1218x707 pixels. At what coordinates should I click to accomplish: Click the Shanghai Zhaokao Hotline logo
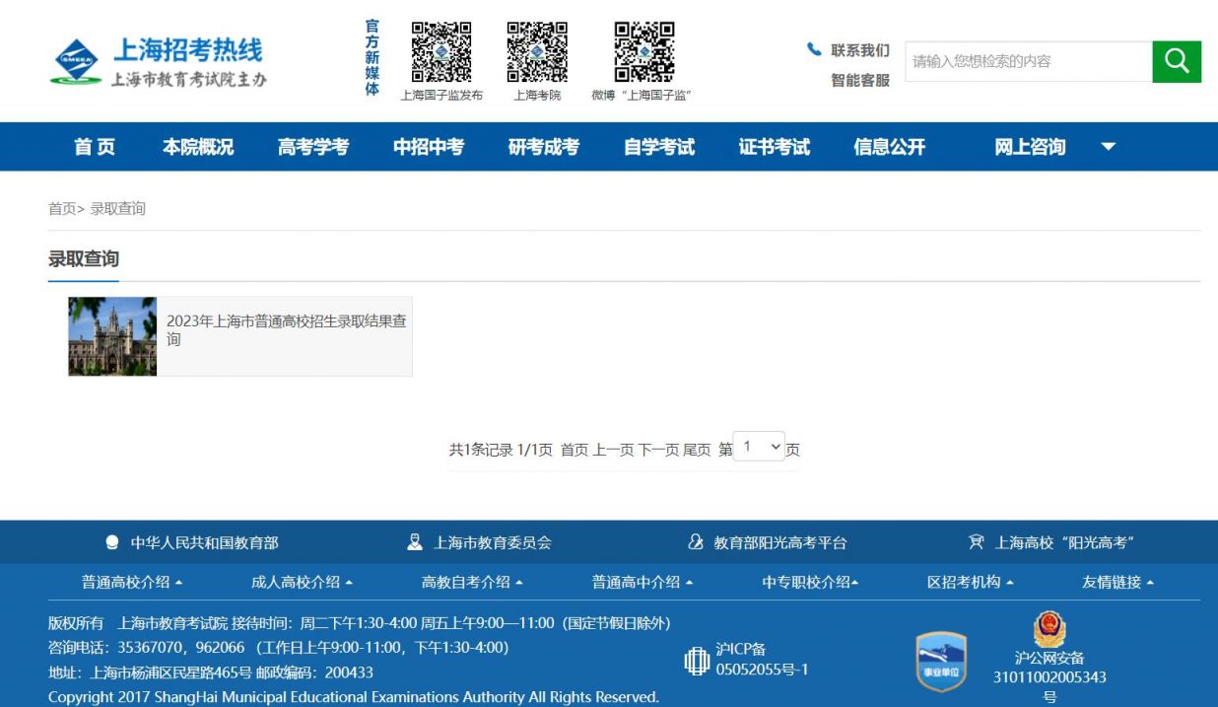click(158, 61)
